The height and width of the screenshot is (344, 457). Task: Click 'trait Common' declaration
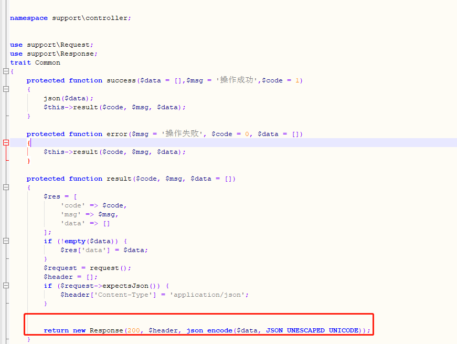pyautogui.click(x=35, y=62)
